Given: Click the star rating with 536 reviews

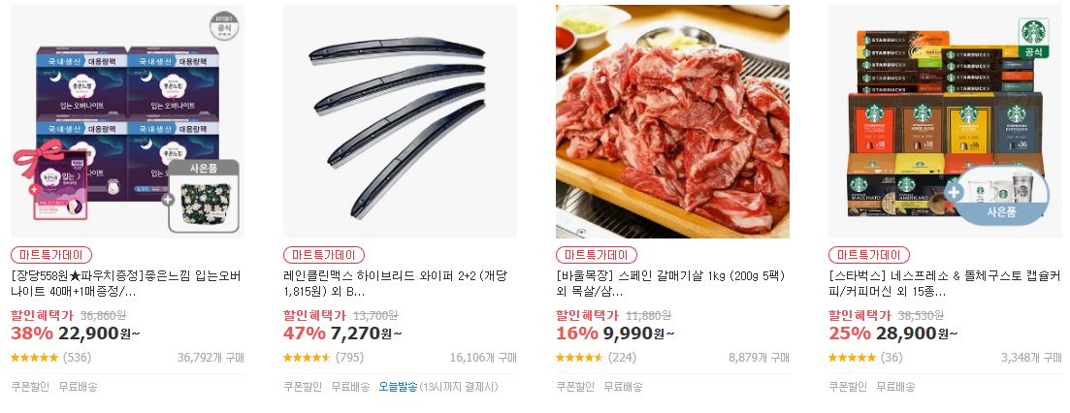Looking at the screenshot, I should tap(34, 357).
